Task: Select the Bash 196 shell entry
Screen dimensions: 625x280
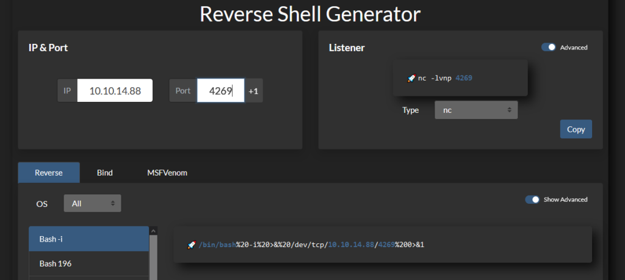Action: pos(89,264)
